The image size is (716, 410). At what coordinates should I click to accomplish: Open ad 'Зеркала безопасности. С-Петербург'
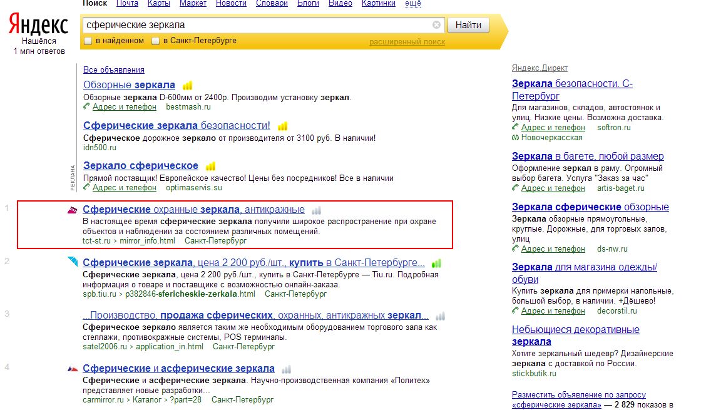[x=572, y=90]
